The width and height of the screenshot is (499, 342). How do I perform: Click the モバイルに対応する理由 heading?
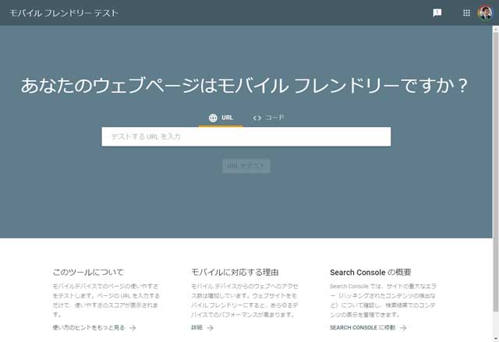pos(235,273)
